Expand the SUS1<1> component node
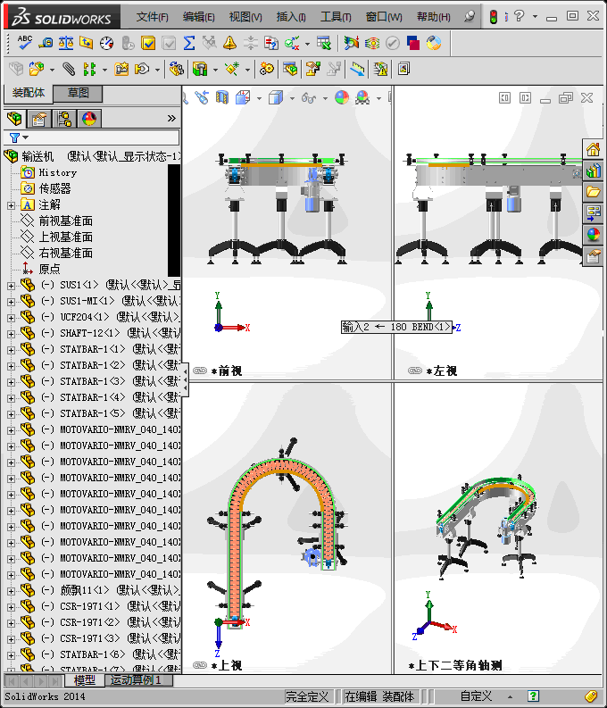 click(x=11, y=286)
